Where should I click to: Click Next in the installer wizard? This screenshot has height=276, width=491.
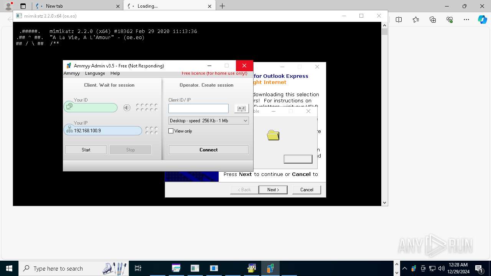[x=273, y=190]
